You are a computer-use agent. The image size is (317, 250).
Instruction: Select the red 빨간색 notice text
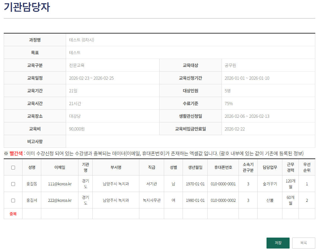pos(14,154)
